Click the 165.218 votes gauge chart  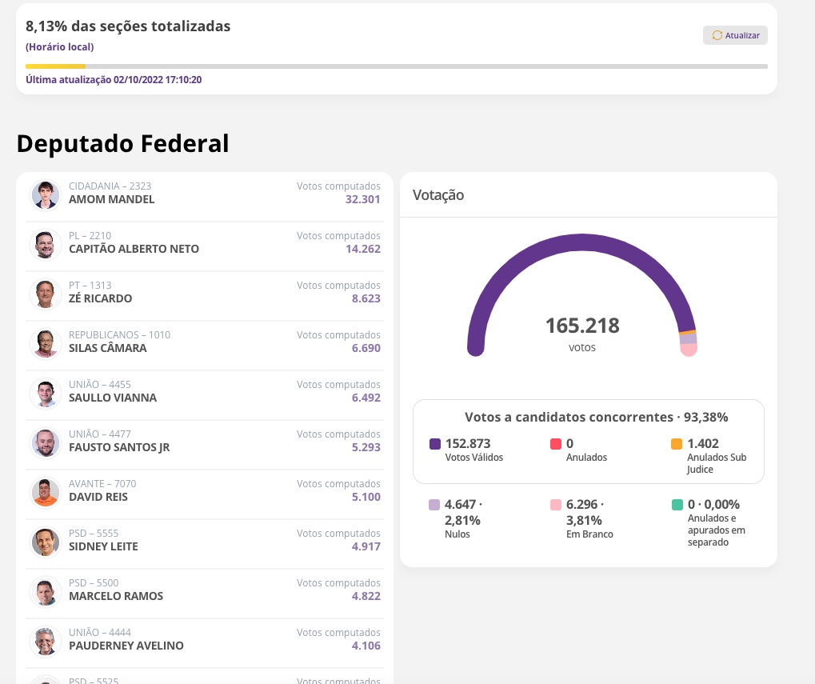[x=582, y=296]
